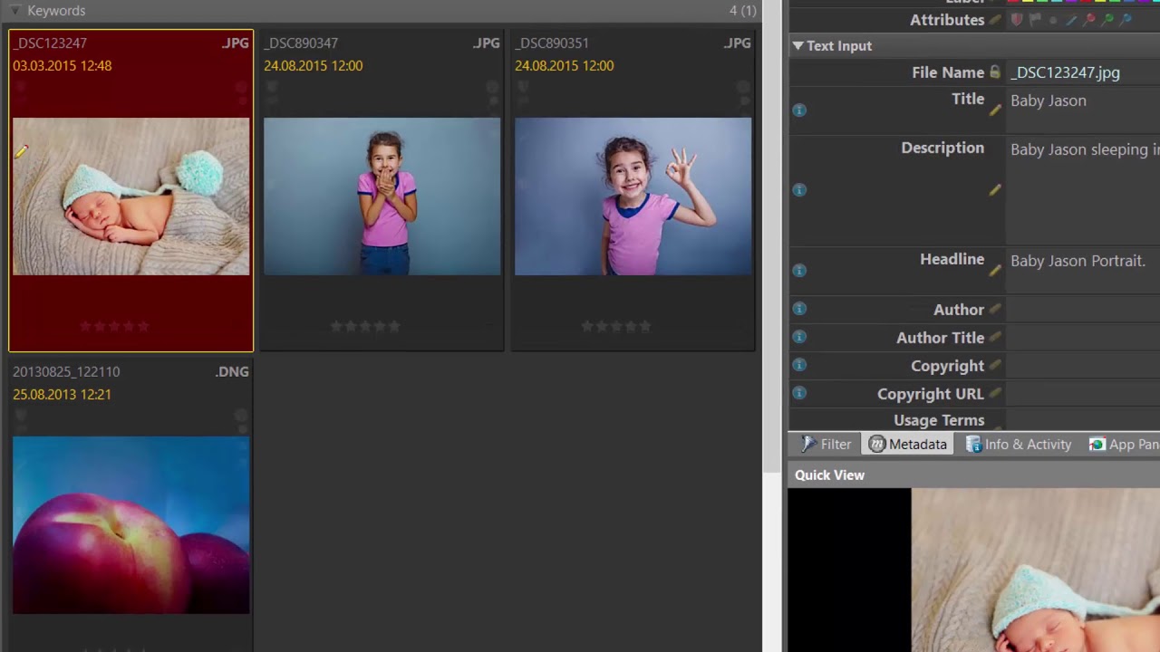Open the info icon for Description
Image resolution: width=1160 pixels, height=652 pixels.
tap(799, 189)
